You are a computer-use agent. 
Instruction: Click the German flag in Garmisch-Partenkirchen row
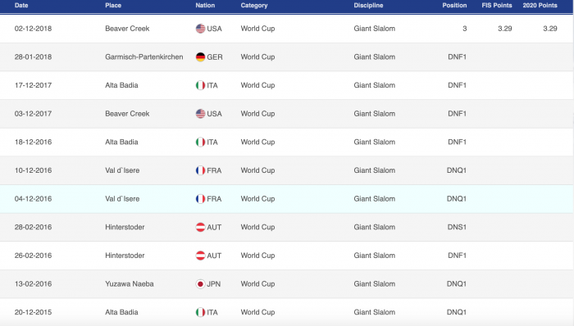click(200, 57)
